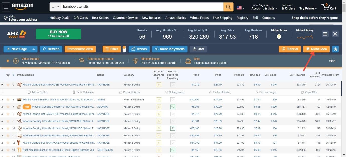The height and width of the screenshot is (157, 346).
Task: Click the Niche Idea button
Action: 316,49
